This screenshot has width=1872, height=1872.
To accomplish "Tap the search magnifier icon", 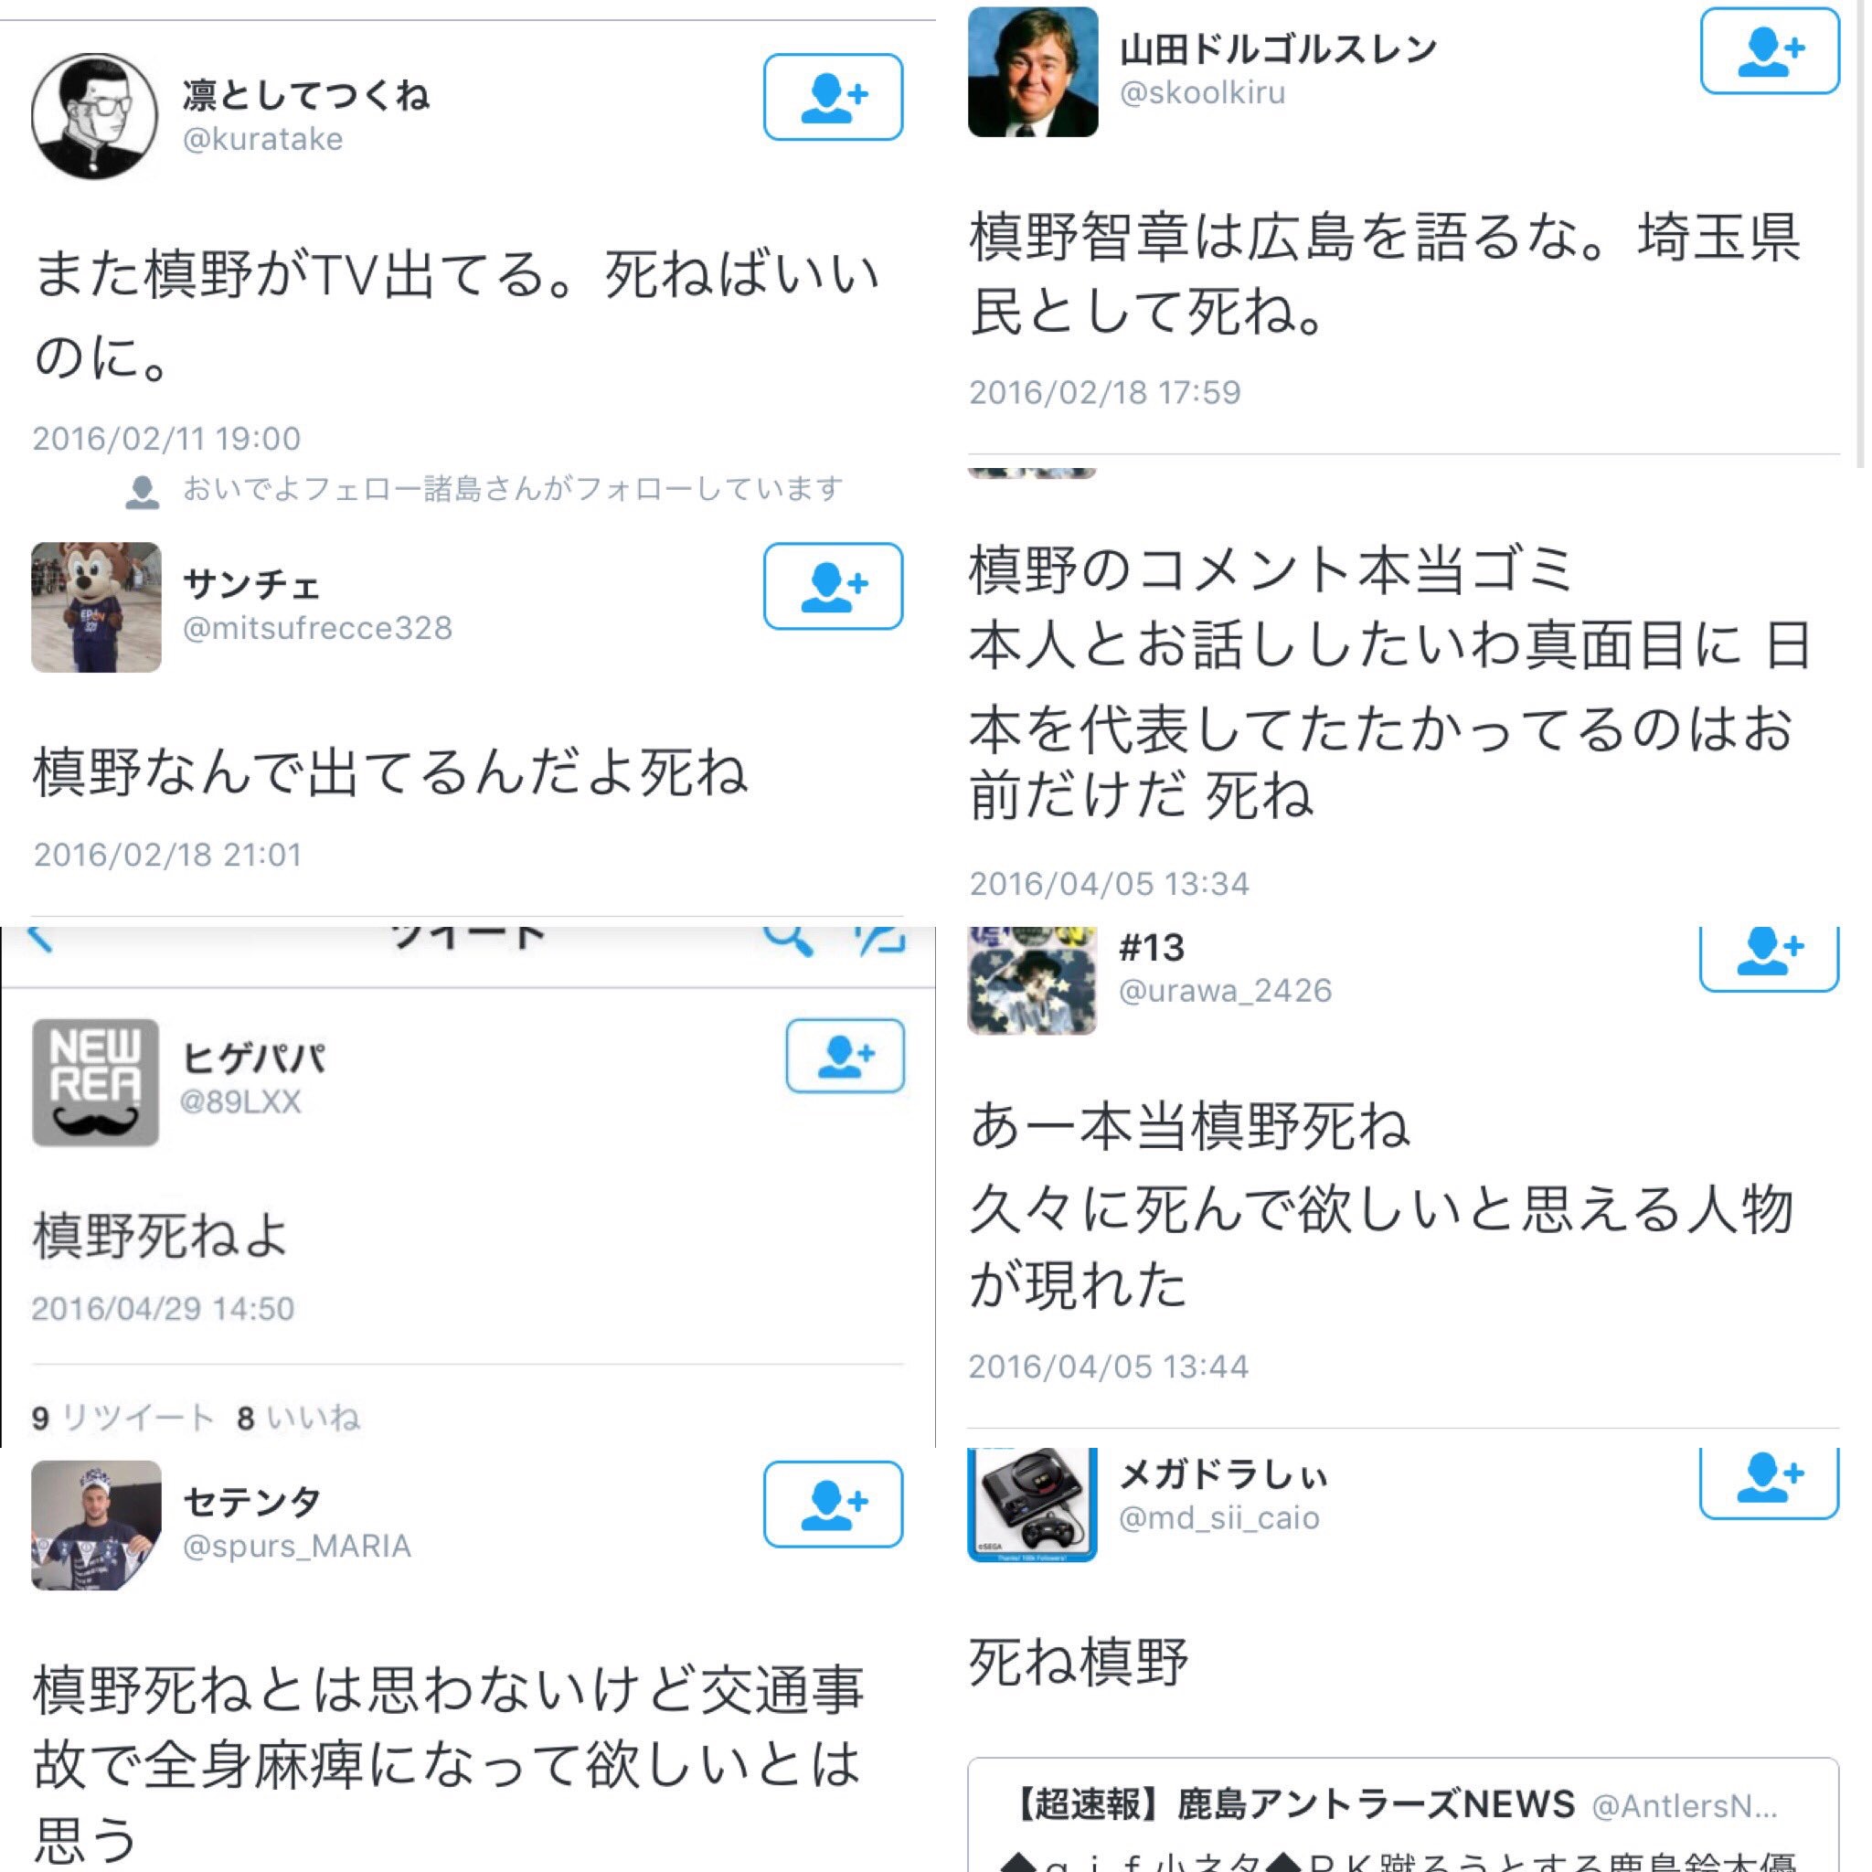I will click(788, 939).
